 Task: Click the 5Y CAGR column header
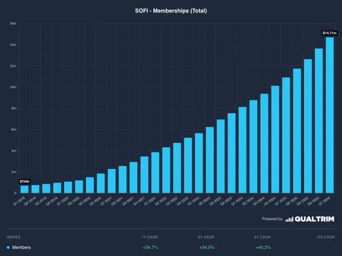[x=263, y=237]
